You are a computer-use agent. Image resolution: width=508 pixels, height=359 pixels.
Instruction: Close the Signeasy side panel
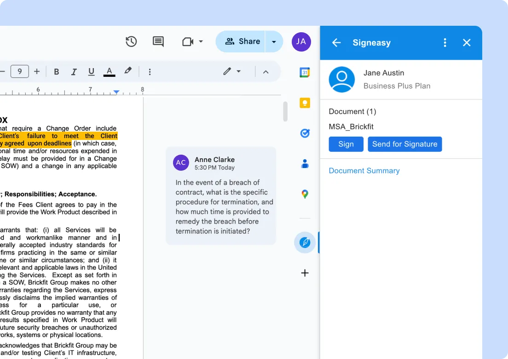(x=467, y=43)
